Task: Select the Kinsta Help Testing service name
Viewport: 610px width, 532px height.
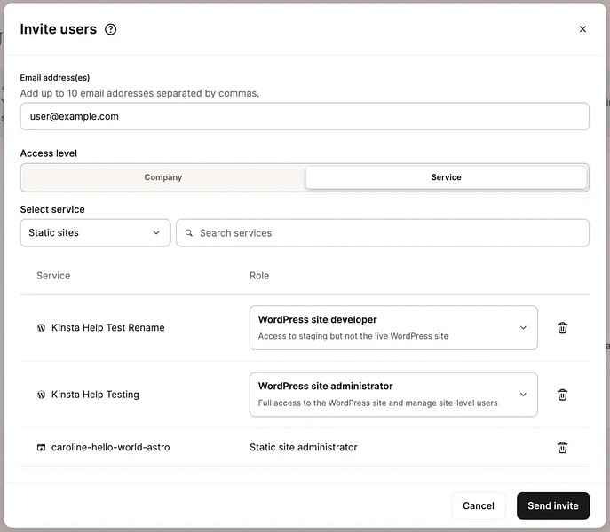Action: point(95,395)
